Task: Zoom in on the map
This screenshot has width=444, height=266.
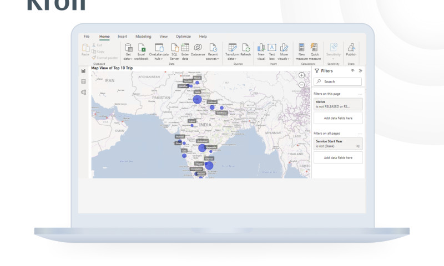Action: 301,75
